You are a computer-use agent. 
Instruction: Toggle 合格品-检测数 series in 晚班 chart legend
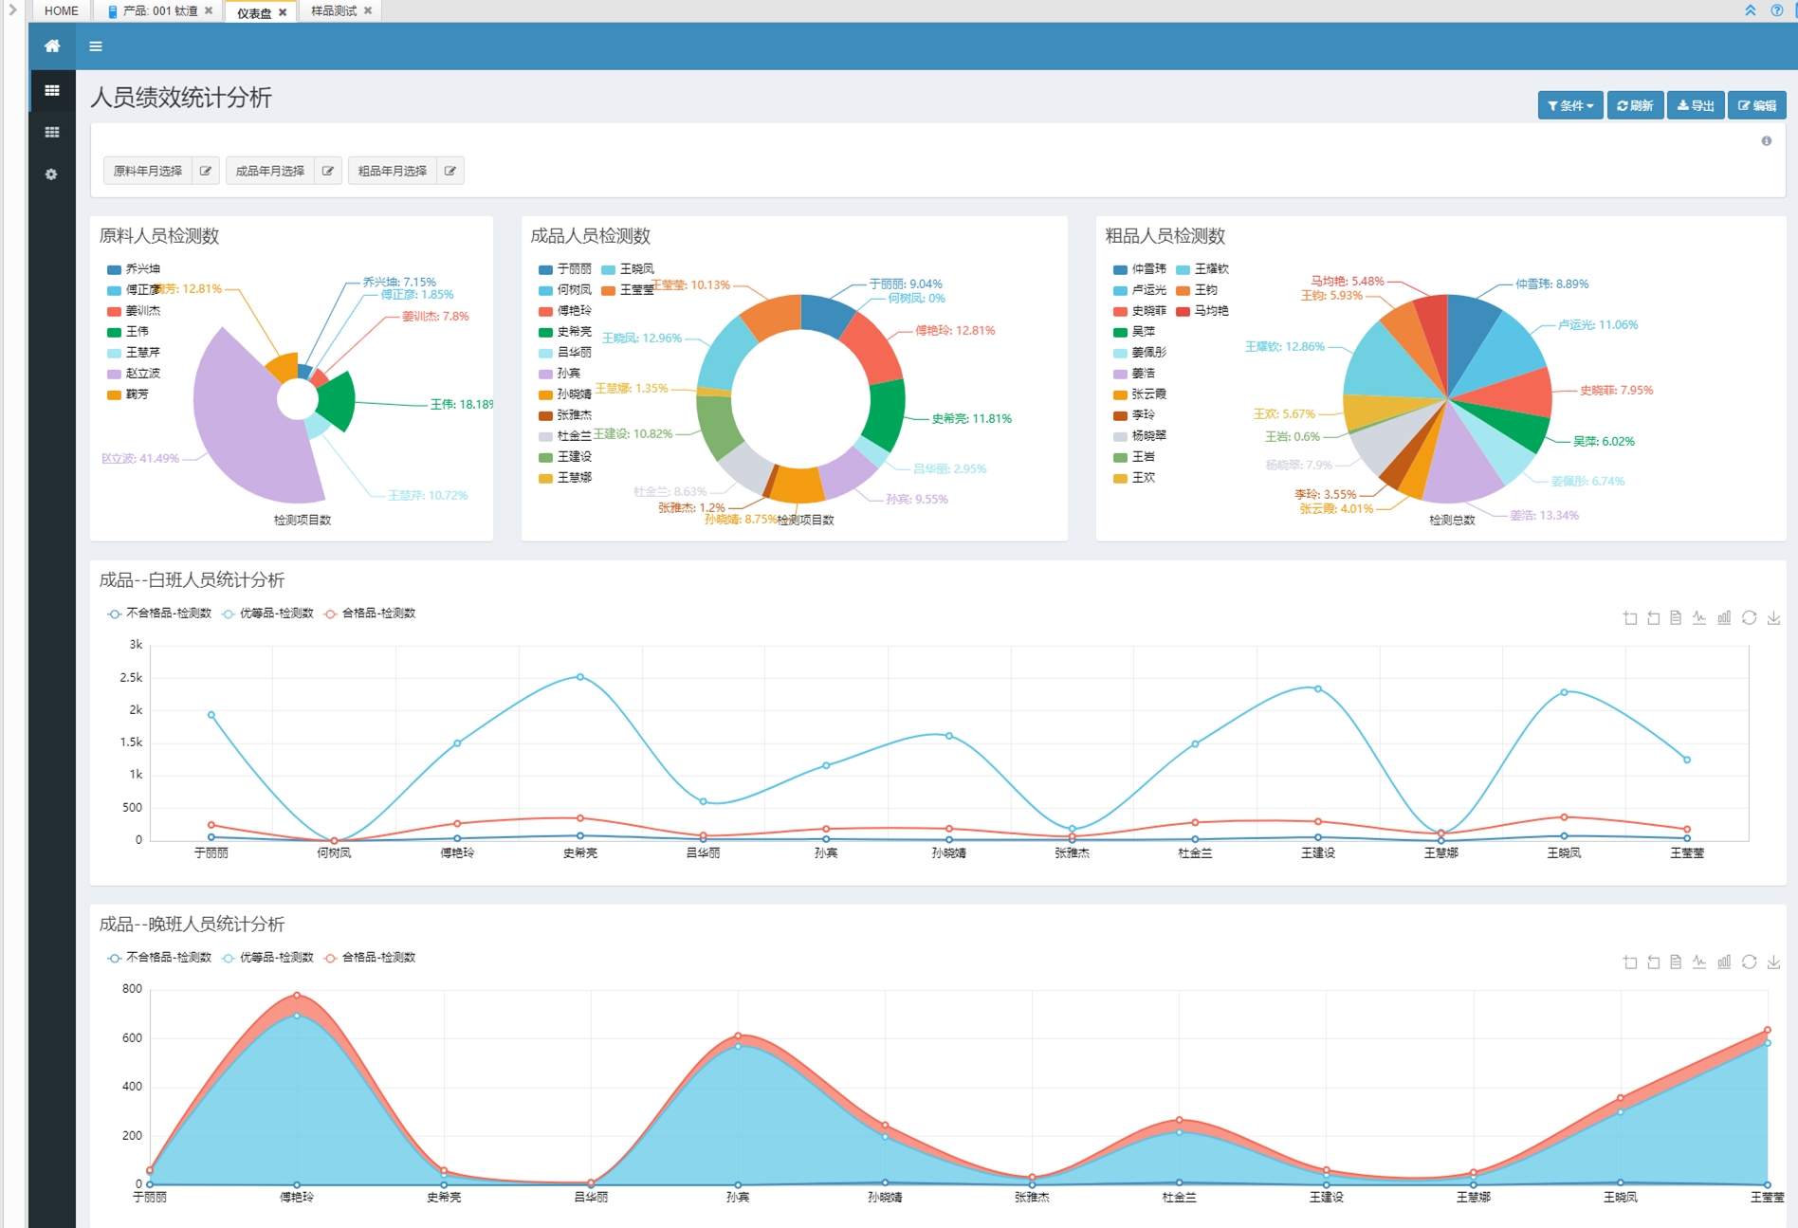(370, 958)
